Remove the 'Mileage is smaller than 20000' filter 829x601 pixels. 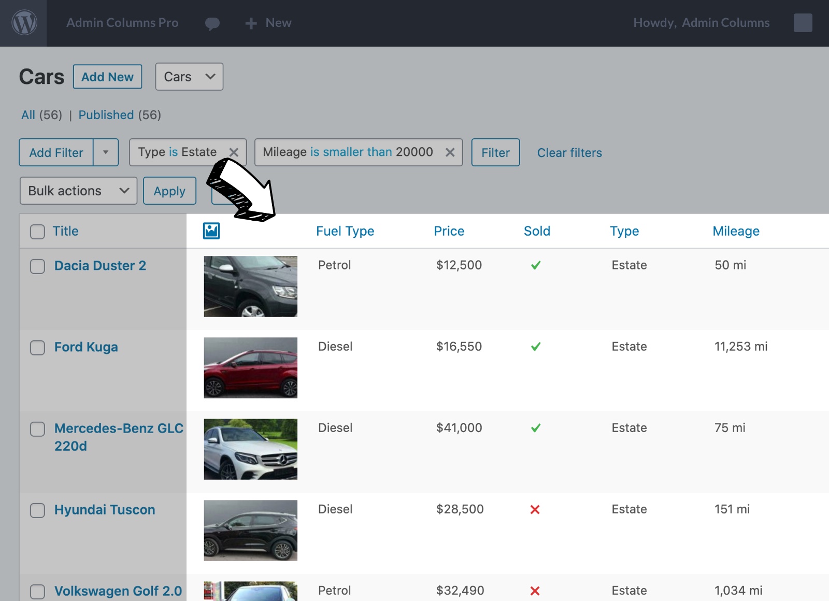pyautogui.click(x=449, y=152)
